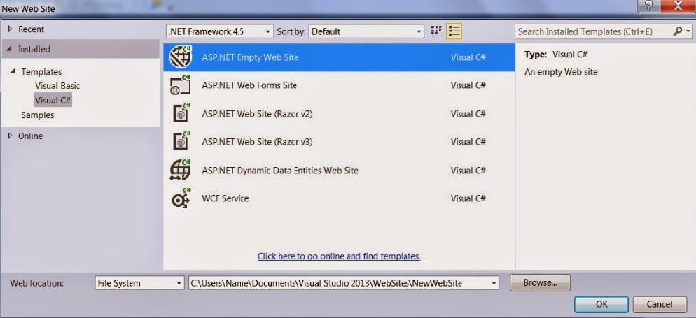The height and width of the screenshot is (318, 696).
Task: Collapse the Installed section
Action: pos(11,49)
